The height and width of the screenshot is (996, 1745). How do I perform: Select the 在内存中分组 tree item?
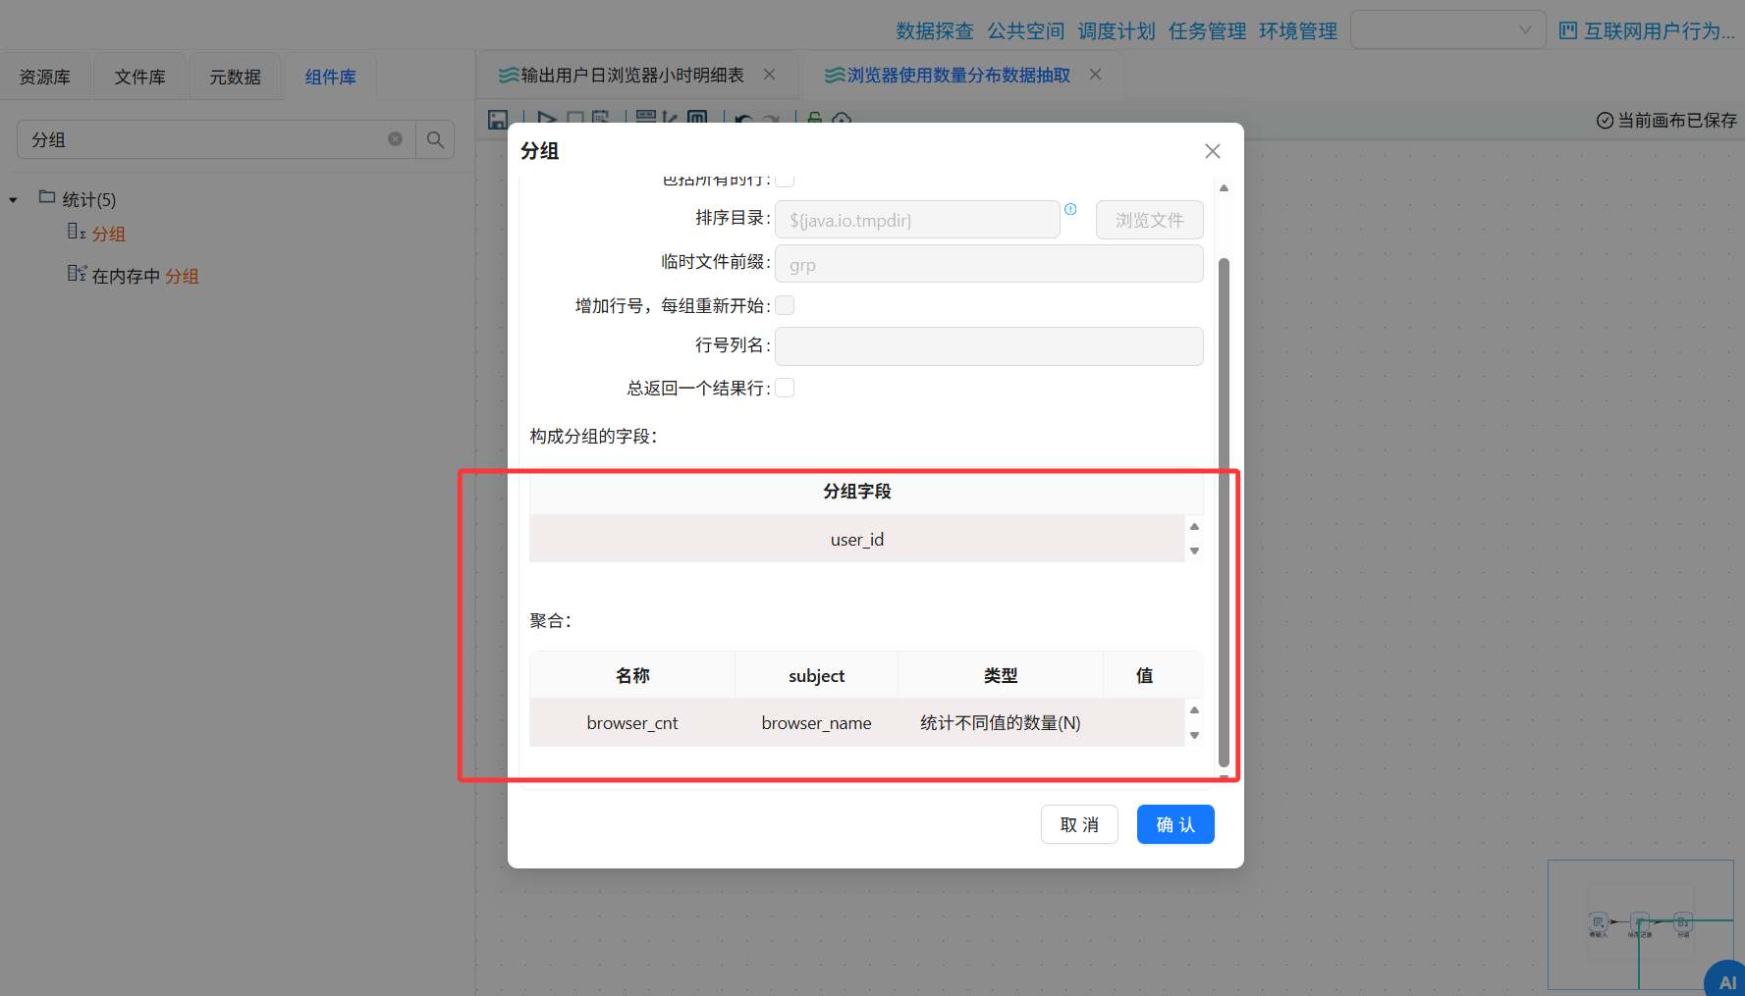coord(145,276)
